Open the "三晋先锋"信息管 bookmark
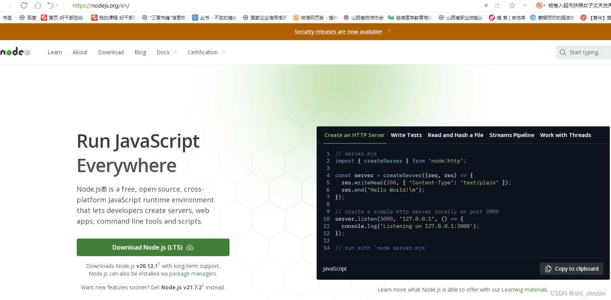This screenshot has height=300, width=611. point(164,18)
